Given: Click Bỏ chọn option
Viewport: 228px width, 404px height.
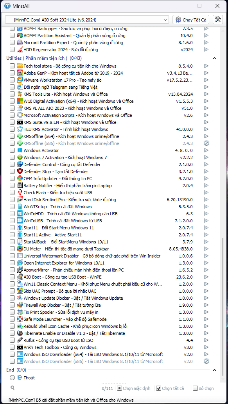Looking at the screenshot, I should pyautogui.click(x=203, y=388).
